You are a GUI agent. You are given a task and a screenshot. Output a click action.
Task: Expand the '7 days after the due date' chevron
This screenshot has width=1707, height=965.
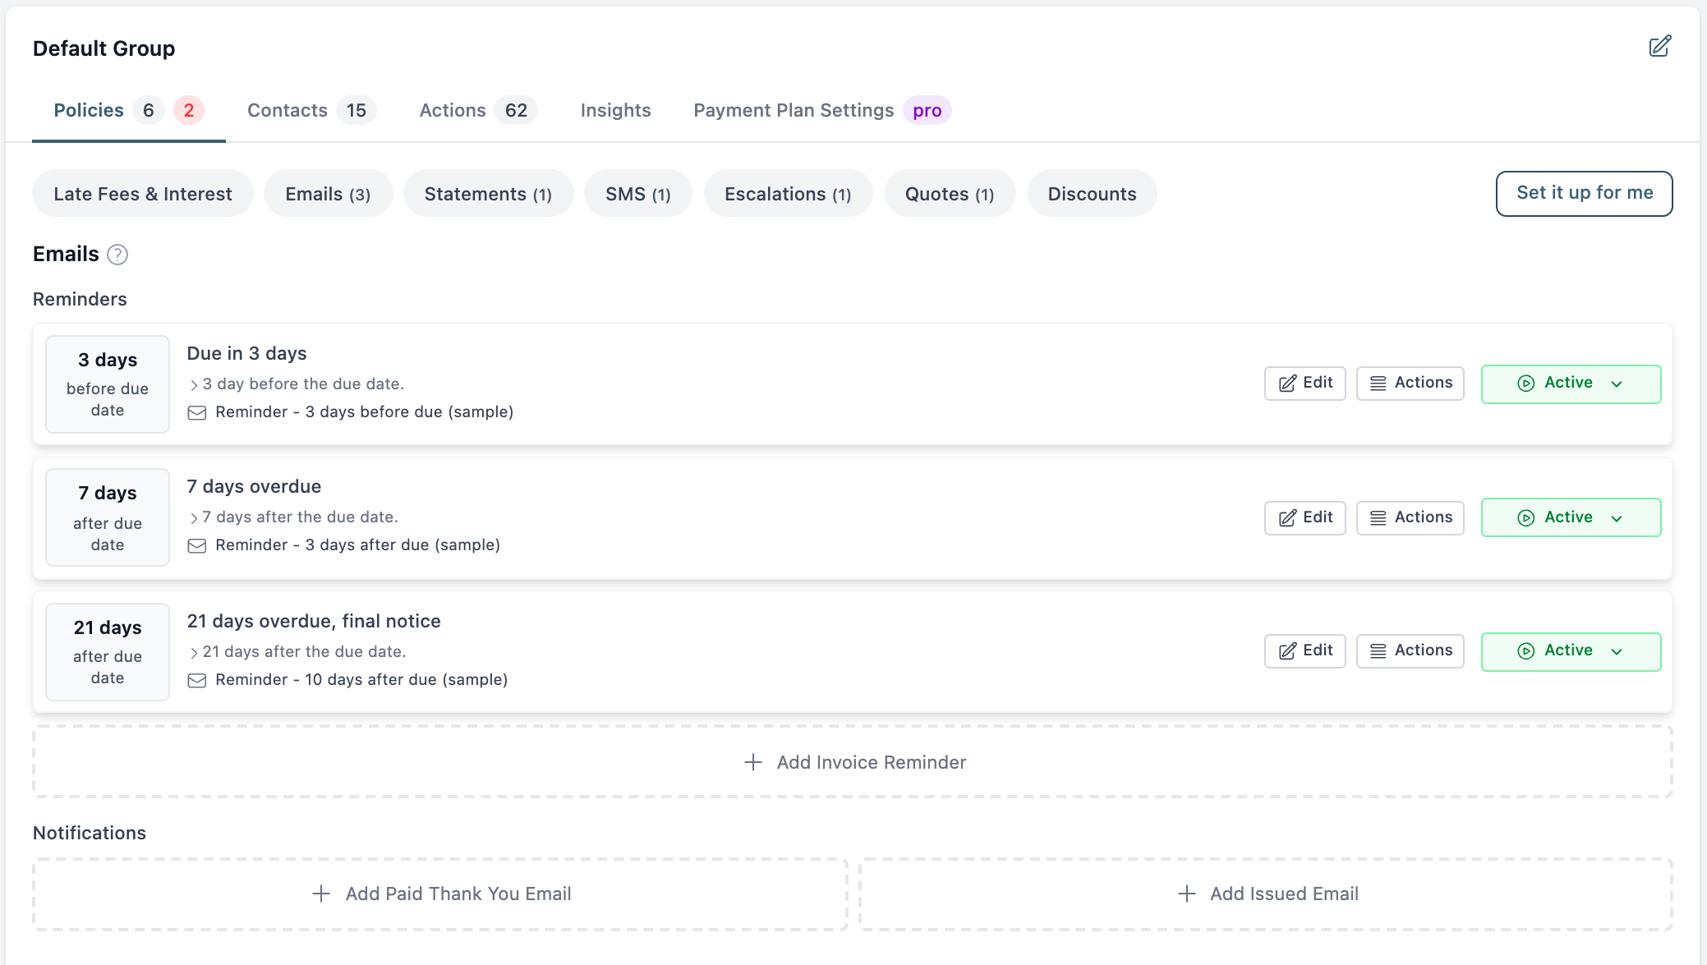[x=194, y=517]
